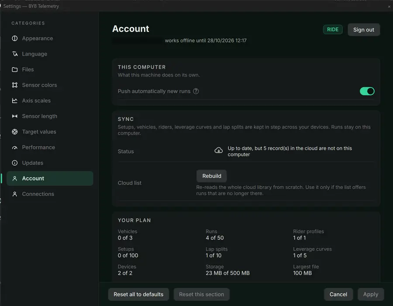
Task: Close the Settings window
Action: point(389,7)
